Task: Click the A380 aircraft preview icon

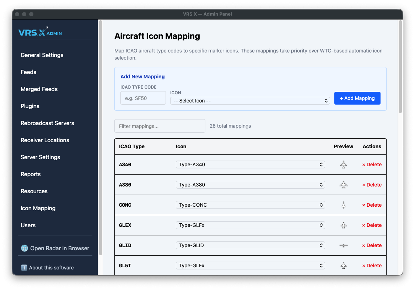Action: (x=343, y=185)
